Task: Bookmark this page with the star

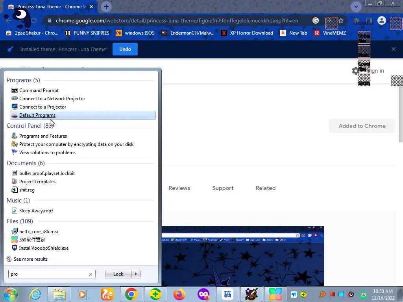Action: click(341, 20)
